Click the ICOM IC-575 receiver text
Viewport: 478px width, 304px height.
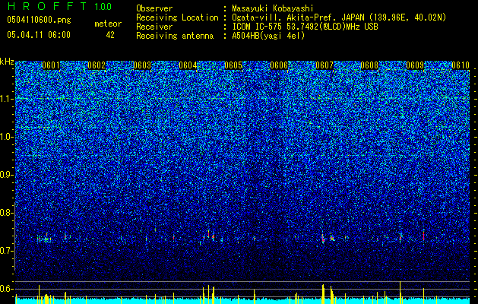(x=305, y=27)
